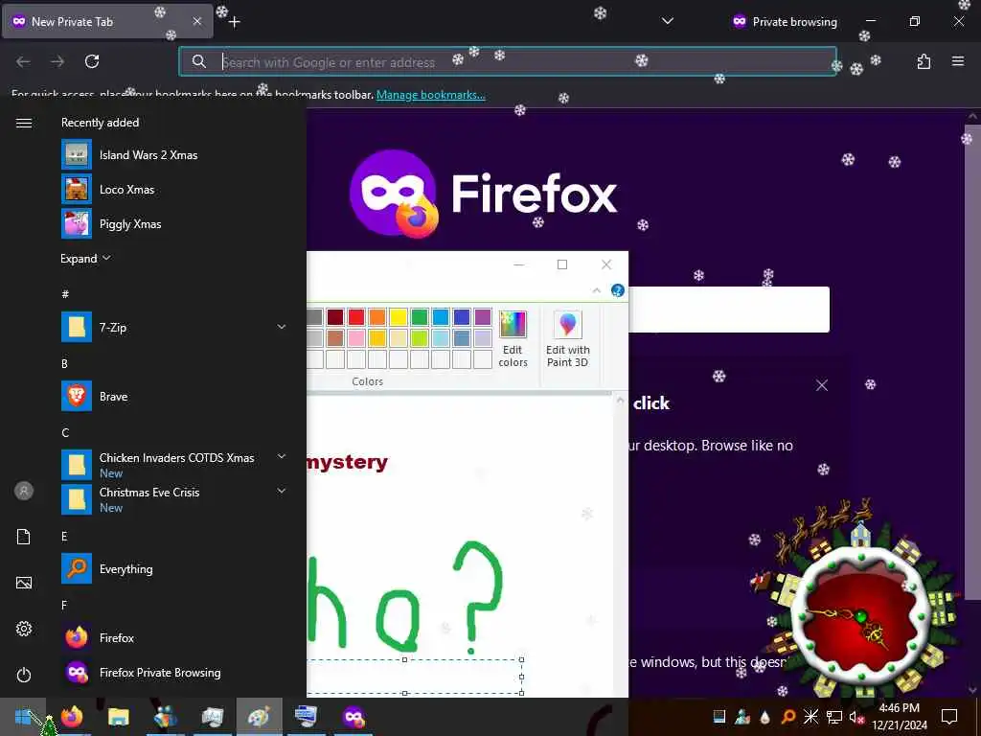Click the Firefox forward arrow
The width and height of the screenshot is (981, 736).
[x=57, y=61]
